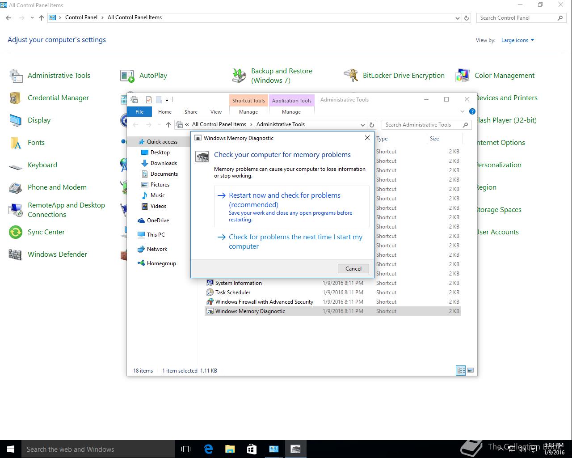Open Display settings
This screenshot has width=572, height=458.
tap(29, 120)
